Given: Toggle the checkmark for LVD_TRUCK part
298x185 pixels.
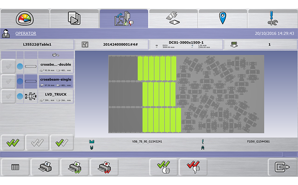Looking at the screenshot, I should 8,96.
